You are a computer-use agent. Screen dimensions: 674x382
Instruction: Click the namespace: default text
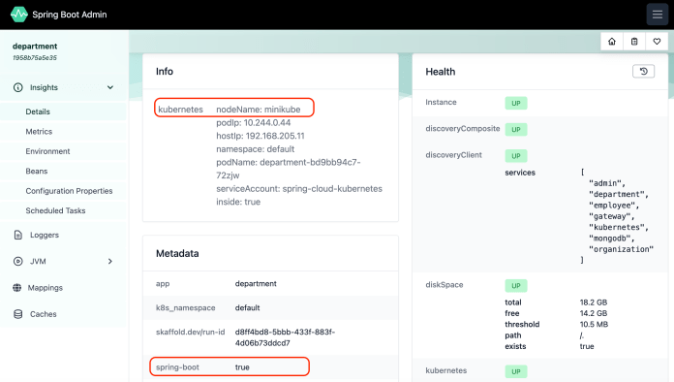tap(256, 149)
